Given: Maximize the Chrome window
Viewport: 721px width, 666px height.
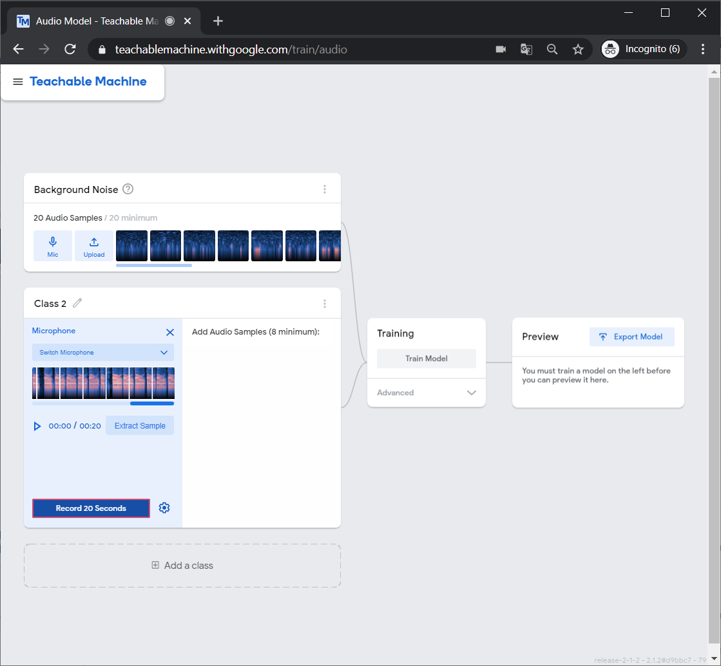Looking at the screenshot, I should tap(665, 13).
